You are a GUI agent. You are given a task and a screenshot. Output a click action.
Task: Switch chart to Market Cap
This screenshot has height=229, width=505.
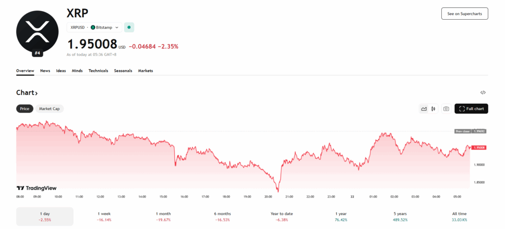tap(49, 109)
